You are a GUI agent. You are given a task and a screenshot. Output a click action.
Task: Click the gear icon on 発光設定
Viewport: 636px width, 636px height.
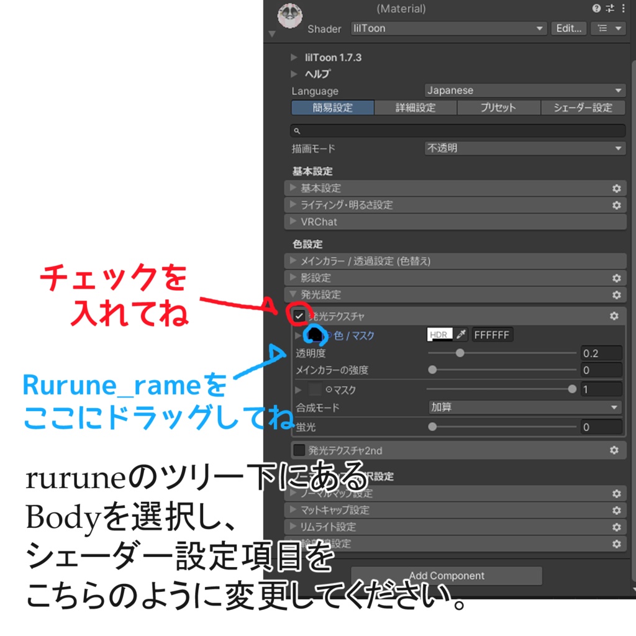(616, 294)
